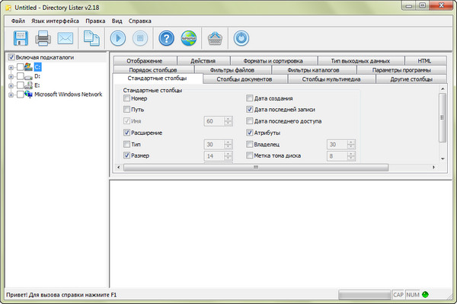Enable Метка тома диска checkbox
This screenshot has width=457, height=304.
250,155
